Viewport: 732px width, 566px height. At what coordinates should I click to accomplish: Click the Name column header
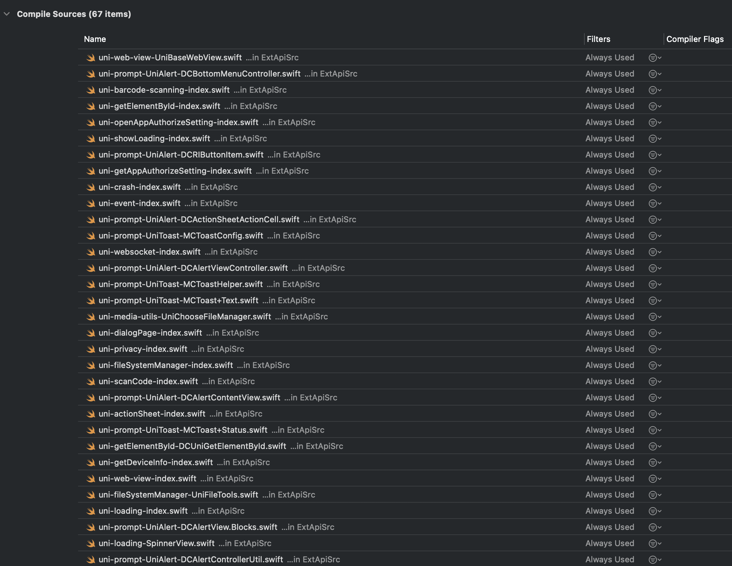tap(95, 39)
